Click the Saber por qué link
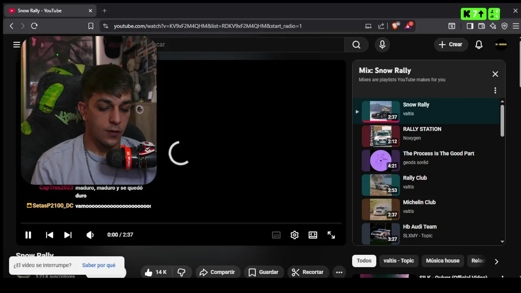 (x=99, y=265)
